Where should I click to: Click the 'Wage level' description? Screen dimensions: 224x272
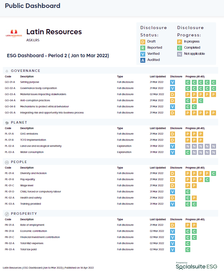pyautogui.click(x=27, y=185)
